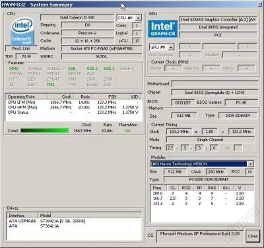The image size is (264, 248).
Task: Click the TDP 73 W field
Action: (26, 56)
